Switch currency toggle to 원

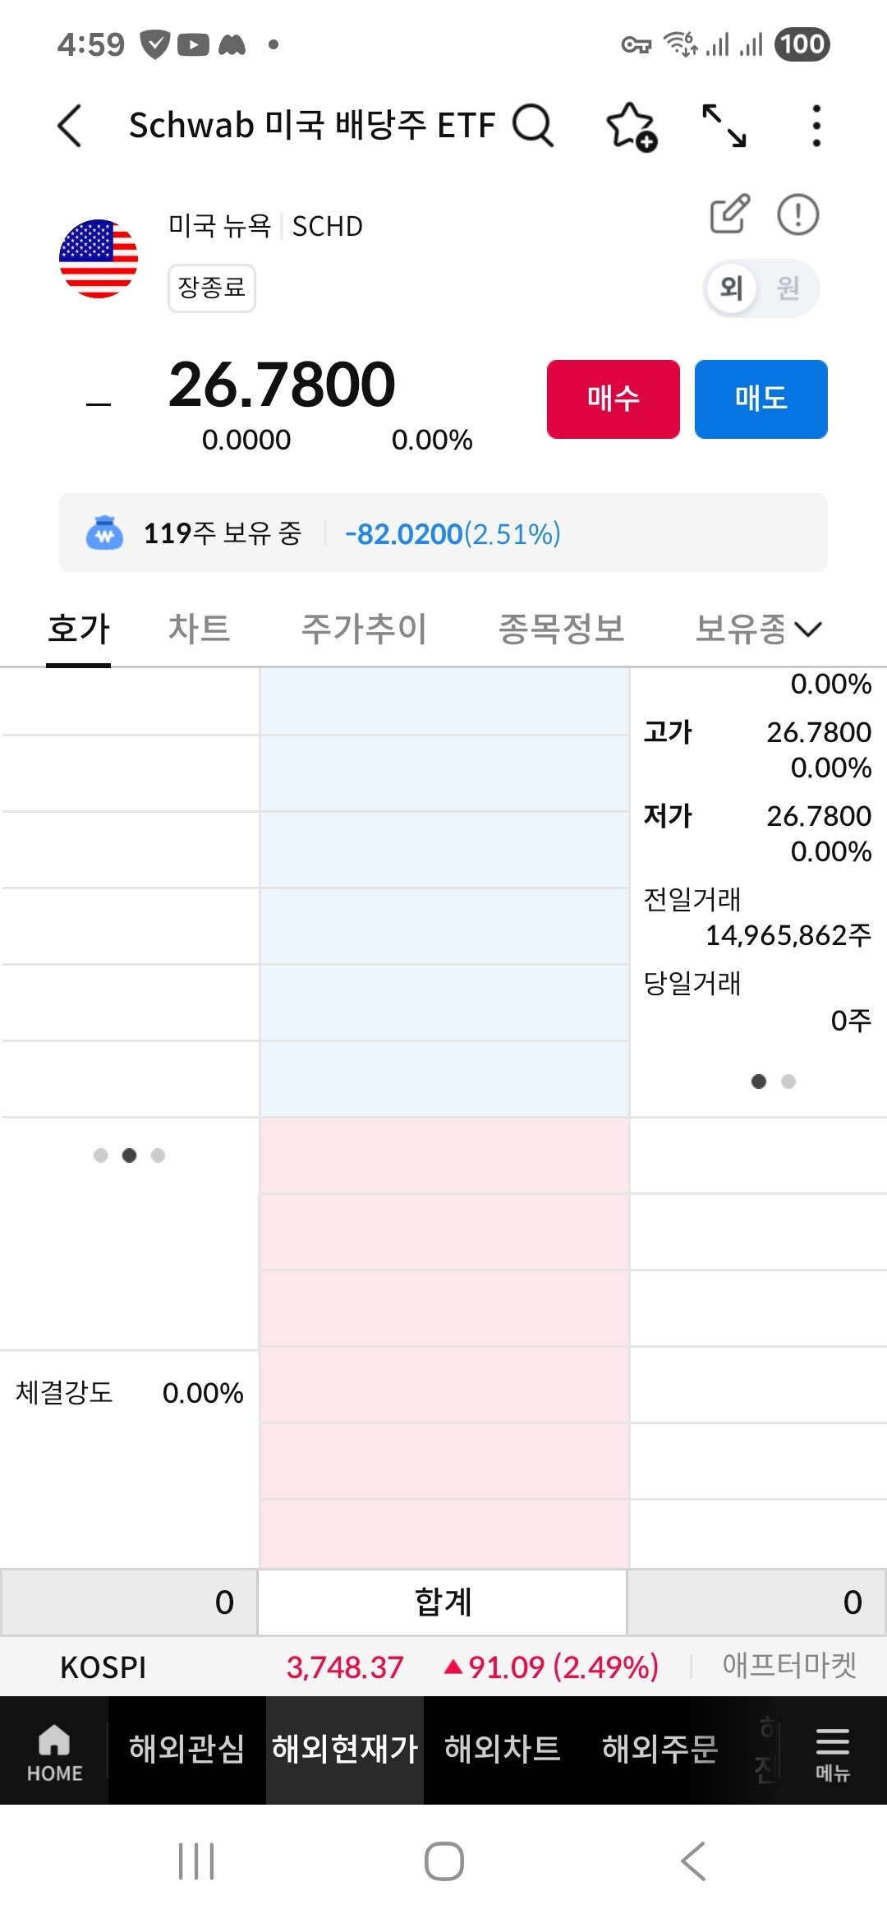[x=788, y=288]
